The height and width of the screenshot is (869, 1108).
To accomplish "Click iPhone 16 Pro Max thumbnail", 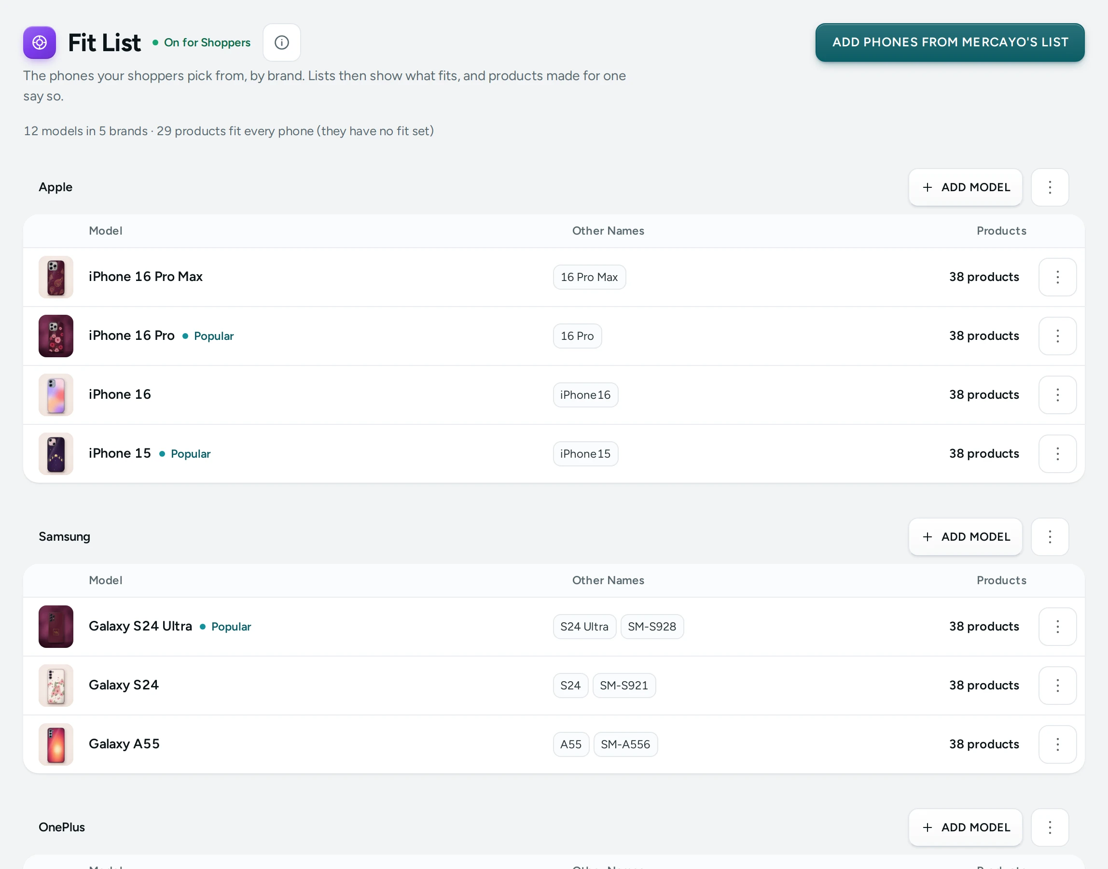I will 56,277.
